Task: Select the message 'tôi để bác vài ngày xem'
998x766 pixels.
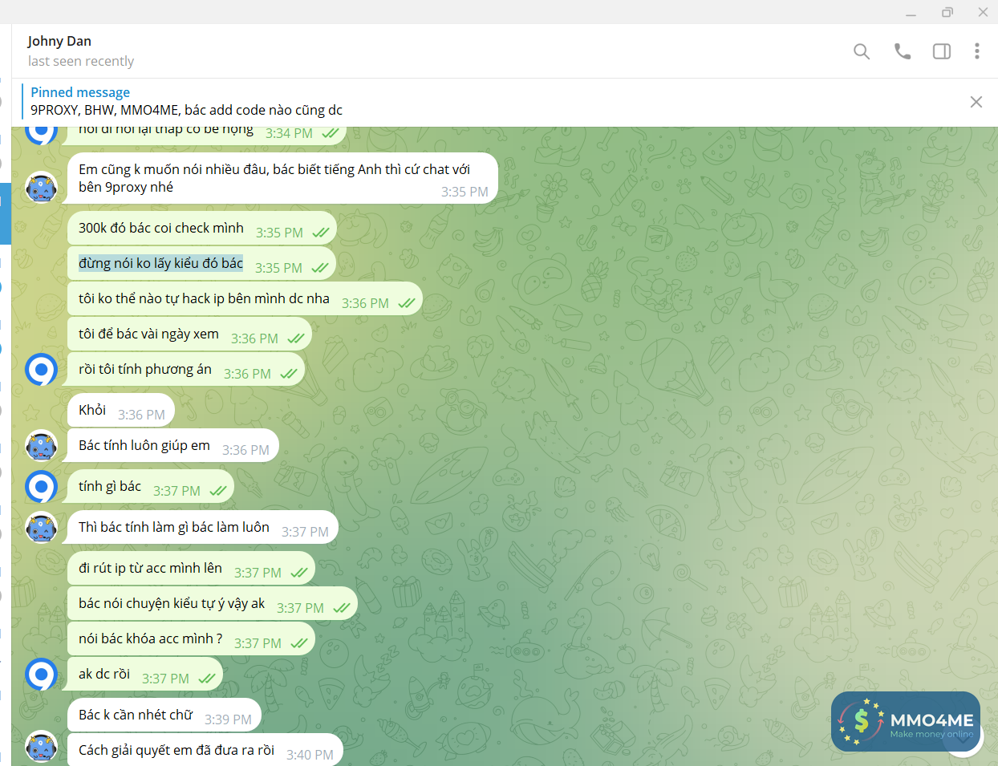Action: tap(190, 334)
